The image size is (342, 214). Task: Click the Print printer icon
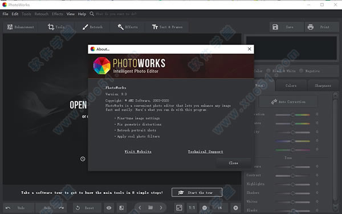311,27
